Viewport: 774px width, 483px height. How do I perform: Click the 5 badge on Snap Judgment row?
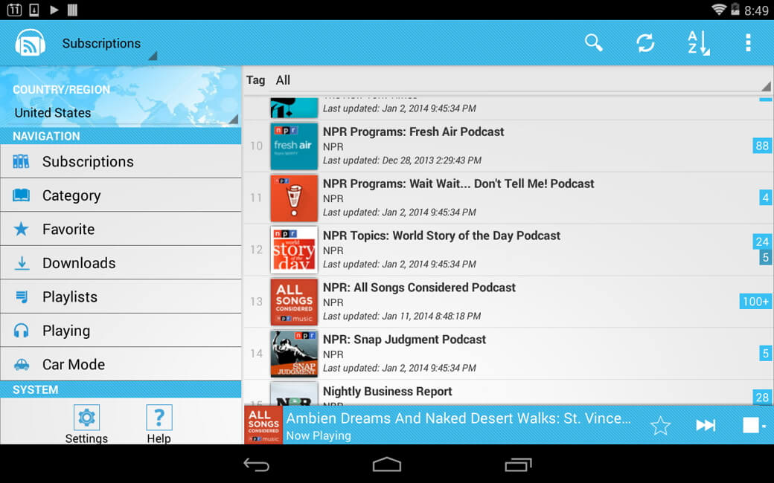(765, 353)
